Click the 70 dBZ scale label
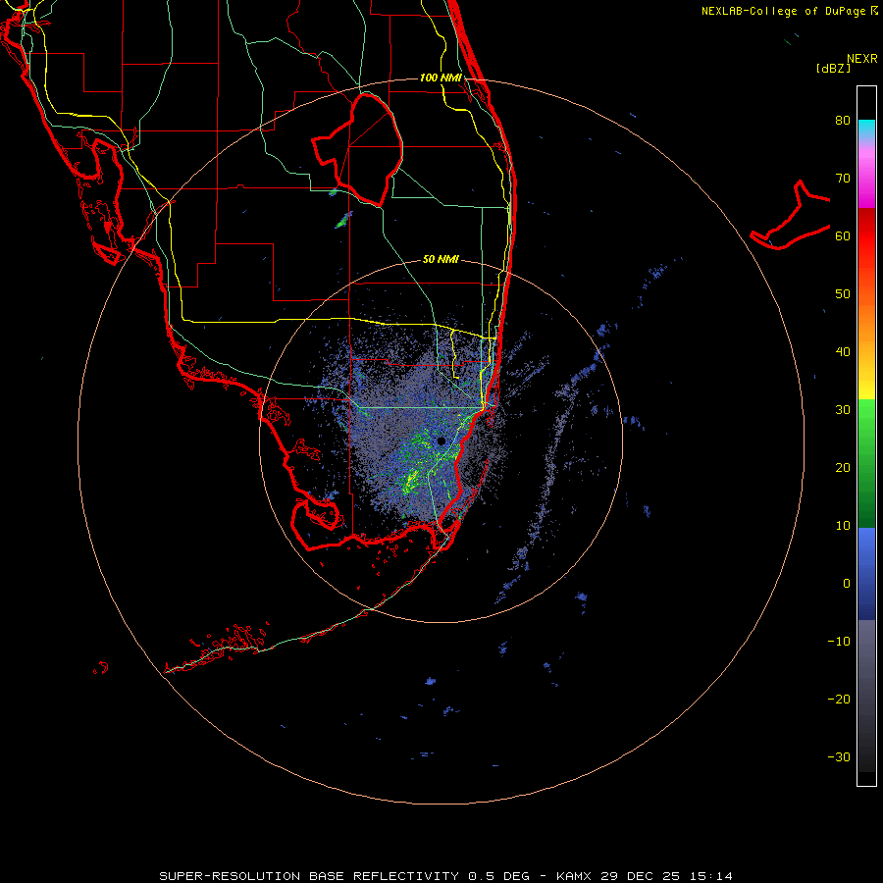Viewport: 883px width, 883px height. pyautogui.click(x=843, y=178)
